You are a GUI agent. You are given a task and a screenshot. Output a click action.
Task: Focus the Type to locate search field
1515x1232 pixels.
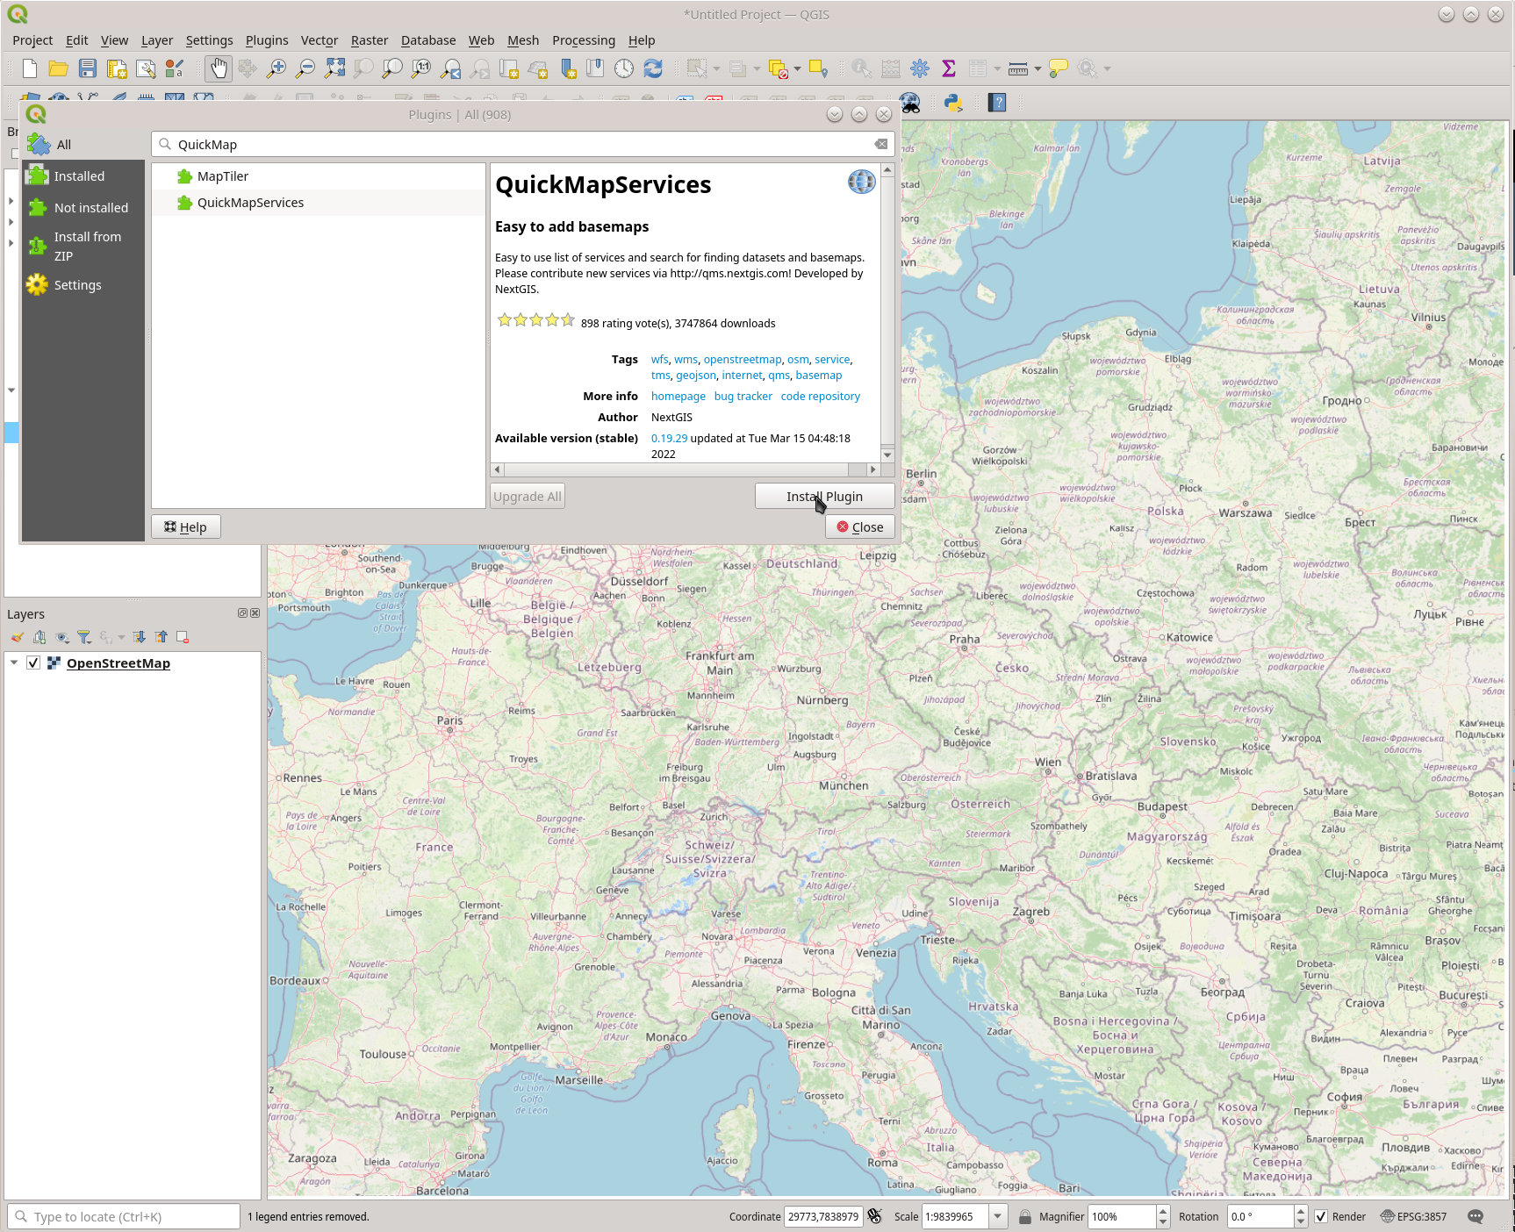pyautogui.click(x=124, y=1216)
